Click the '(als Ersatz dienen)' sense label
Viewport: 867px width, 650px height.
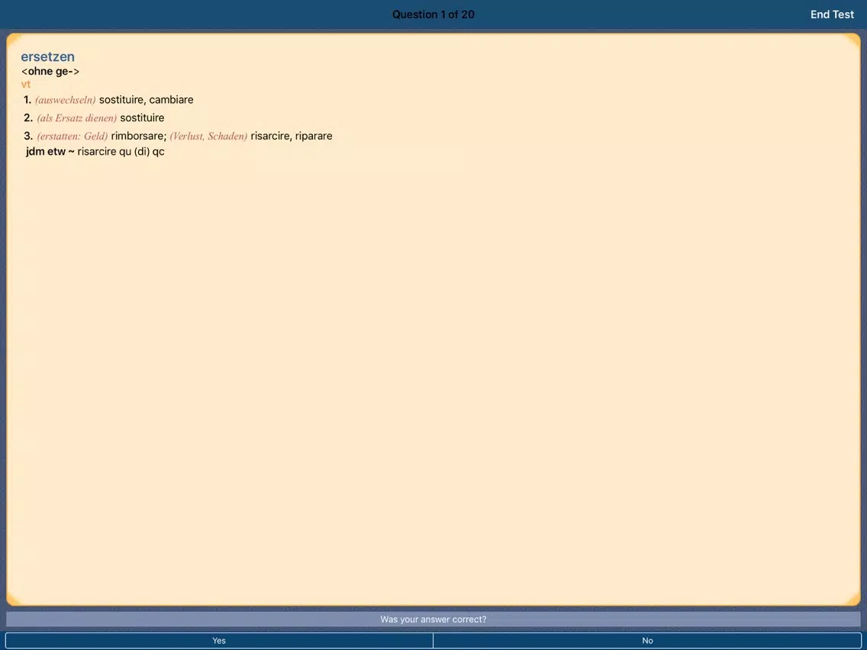pos(77,117)
